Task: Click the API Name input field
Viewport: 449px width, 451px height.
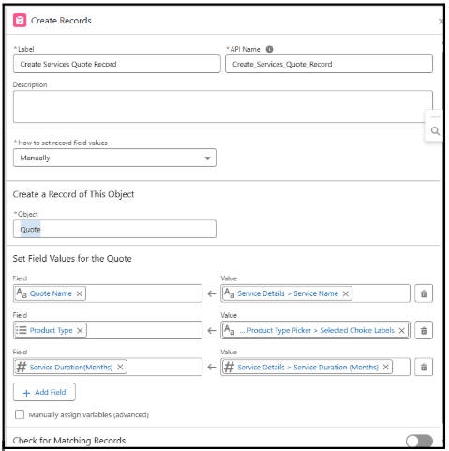Action: point(329,64)
